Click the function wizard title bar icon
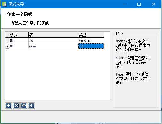The height and width of the screenshot is (124, 162). [x=4, y=4]
